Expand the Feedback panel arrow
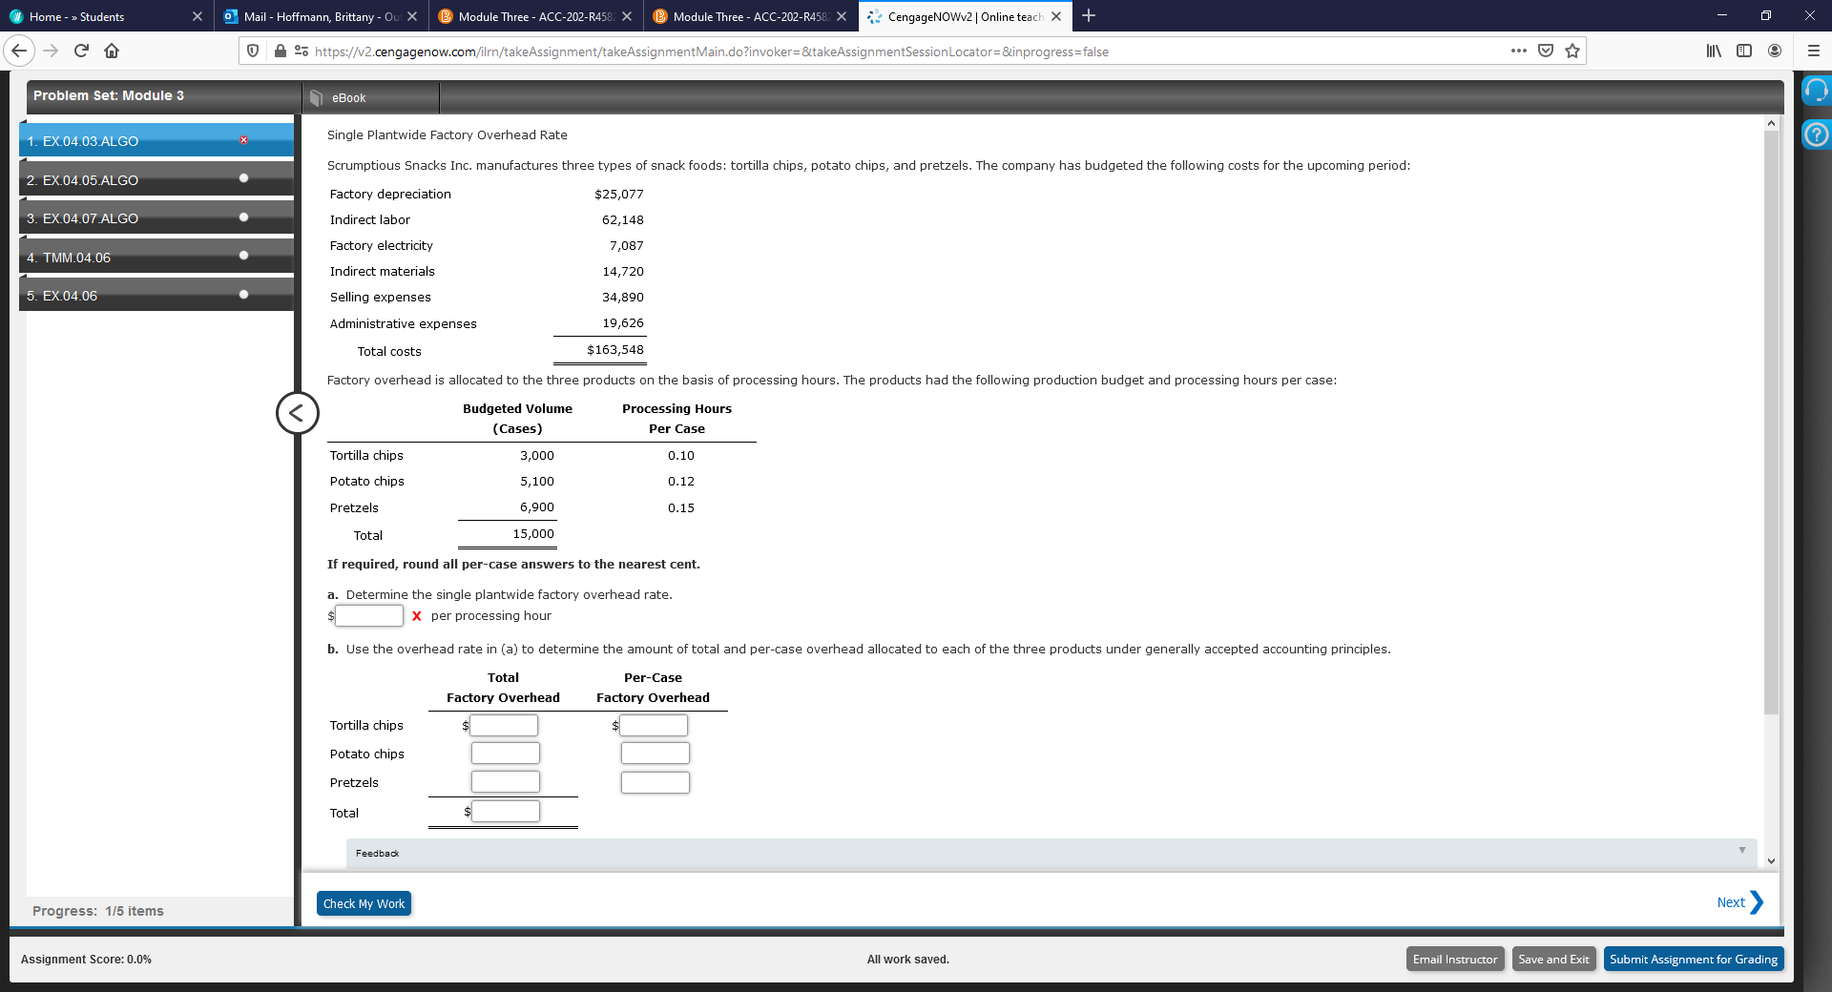The width and height of the screenshot is (1832, 992). (1741, 851)
